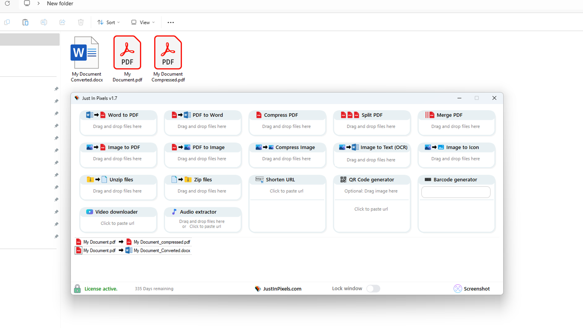Image resolution: width=583 pixels, height=328 pixels.
Task: Open the View dropdown
Action: coord(142,22)
